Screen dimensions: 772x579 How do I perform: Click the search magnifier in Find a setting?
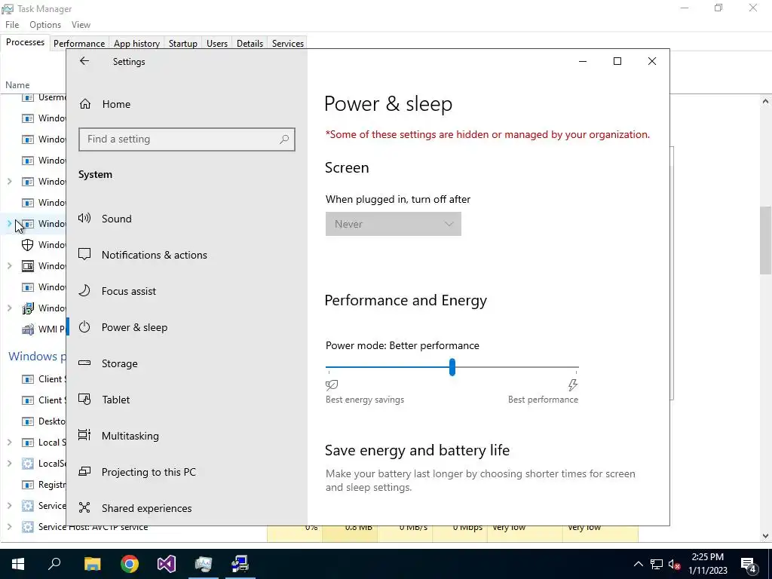point(284,139)
